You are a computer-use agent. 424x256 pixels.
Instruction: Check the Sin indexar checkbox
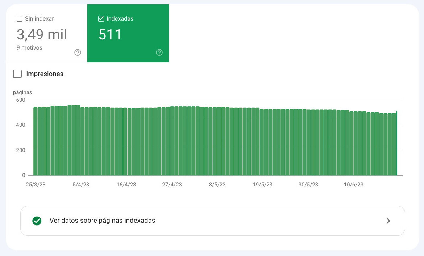(x=20, y=19)
